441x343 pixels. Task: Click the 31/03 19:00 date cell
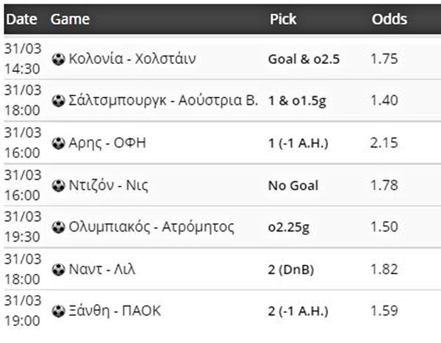point(23,311)
